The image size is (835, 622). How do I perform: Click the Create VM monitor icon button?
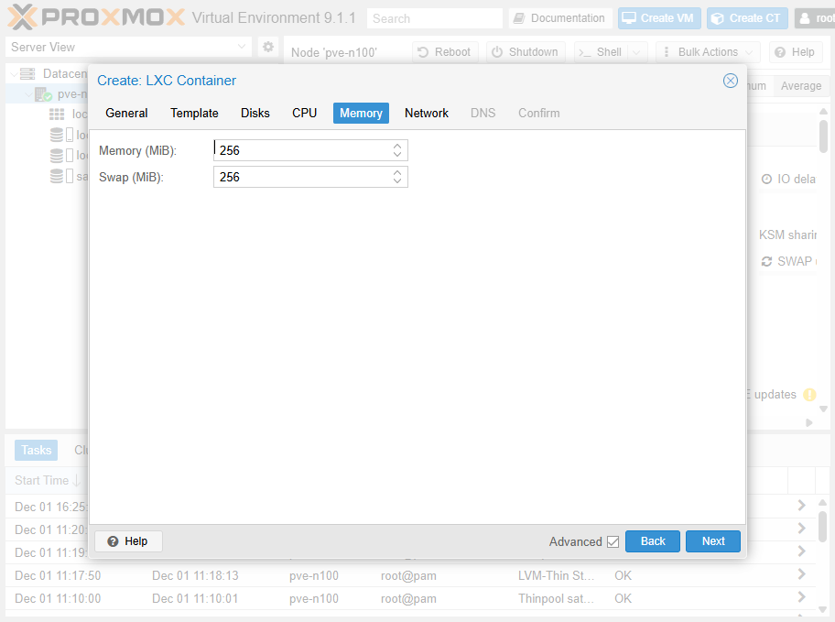click(x=658, y=18)
